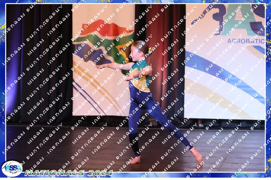Click the dancer's foot nearest the center
Viewport: 271px width, 180px height.
pos(135,160)
